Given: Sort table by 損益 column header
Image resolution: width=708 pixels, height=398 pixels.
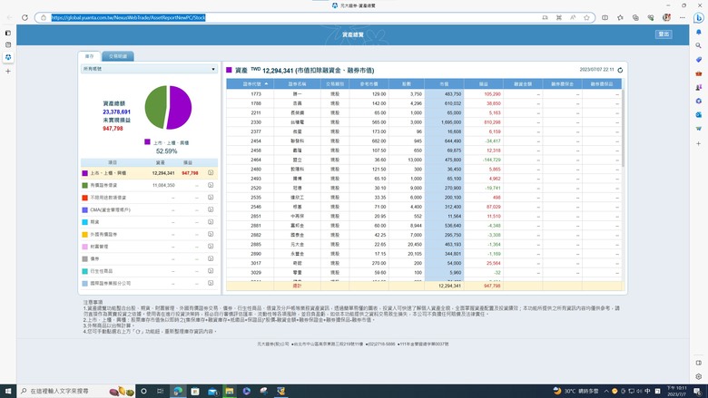Looking at the screenshot, I should pos(484,83).
